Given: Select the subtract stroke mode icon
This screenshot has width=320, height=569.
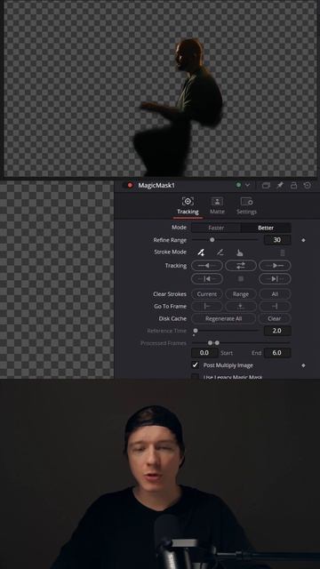Looking at the screenshot, I should coord(220,252).
